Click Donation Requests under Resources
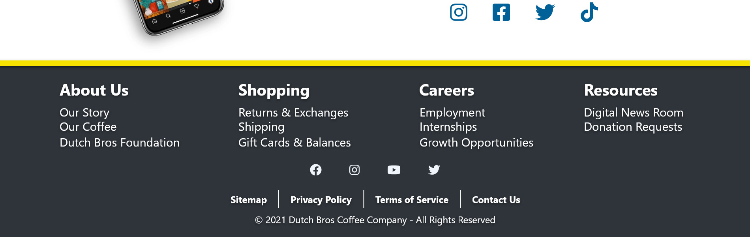This screenshot has width=750, height=237. (633, 127)
